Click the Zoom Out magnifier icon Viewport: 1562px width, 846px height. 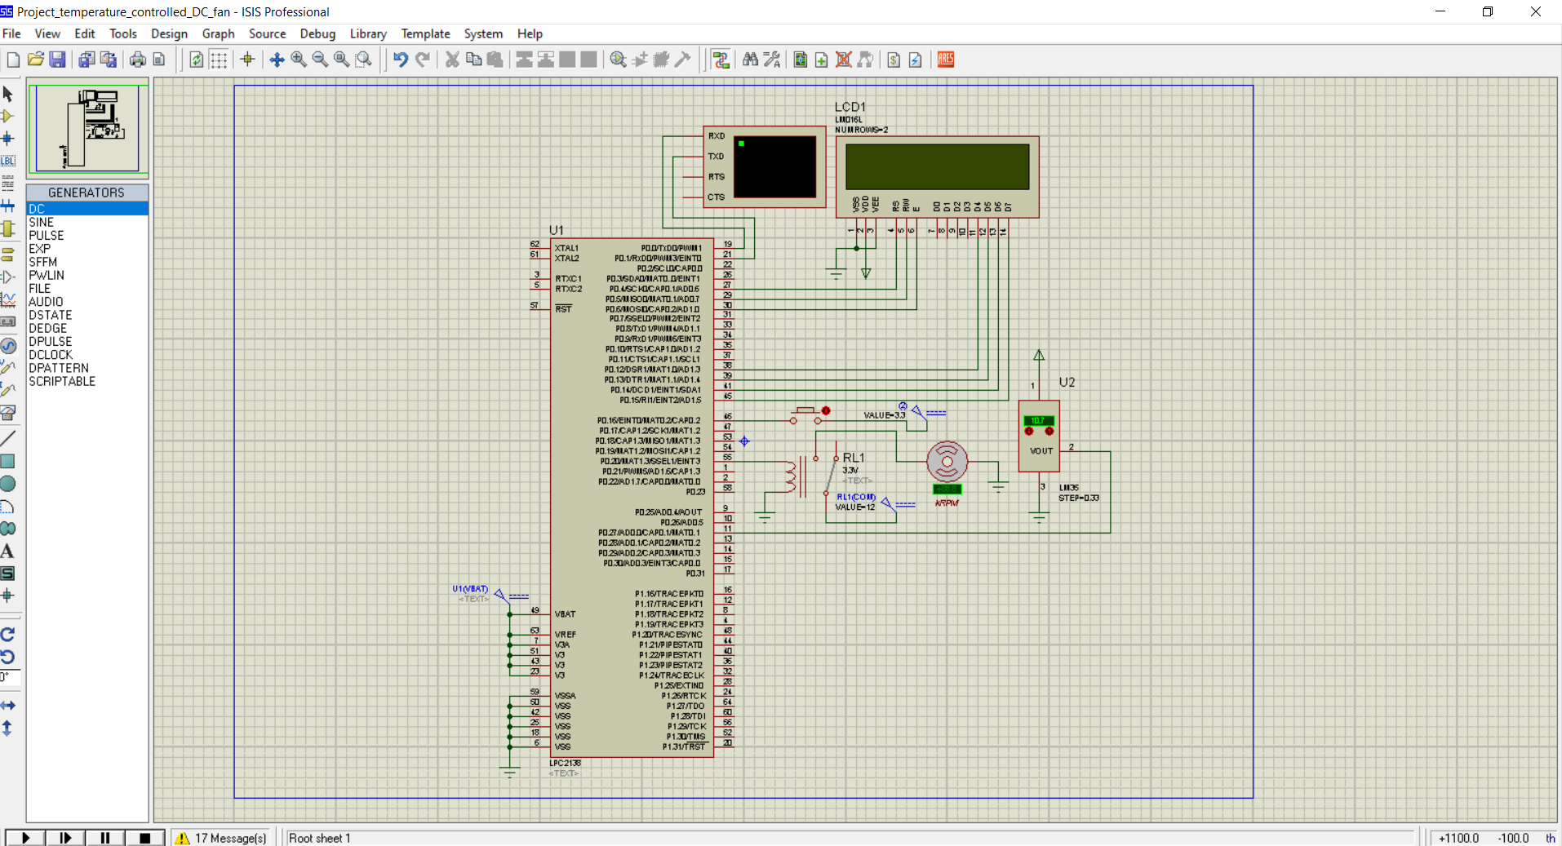coord(320,60)
